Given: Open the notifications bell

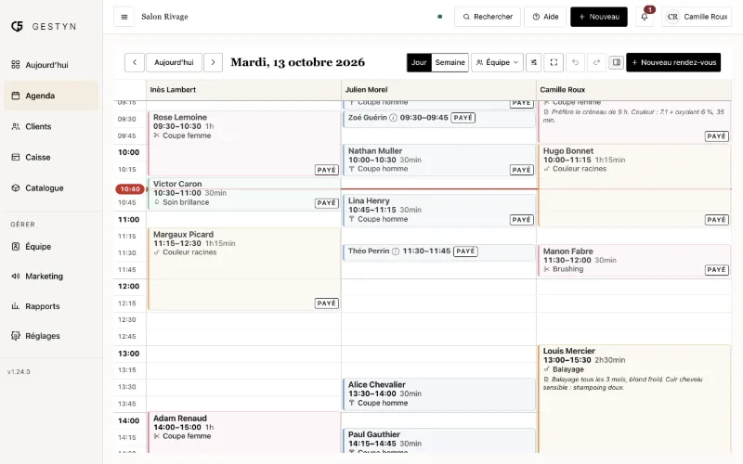Looking at the screenshot, I should [x=645, y=17].
